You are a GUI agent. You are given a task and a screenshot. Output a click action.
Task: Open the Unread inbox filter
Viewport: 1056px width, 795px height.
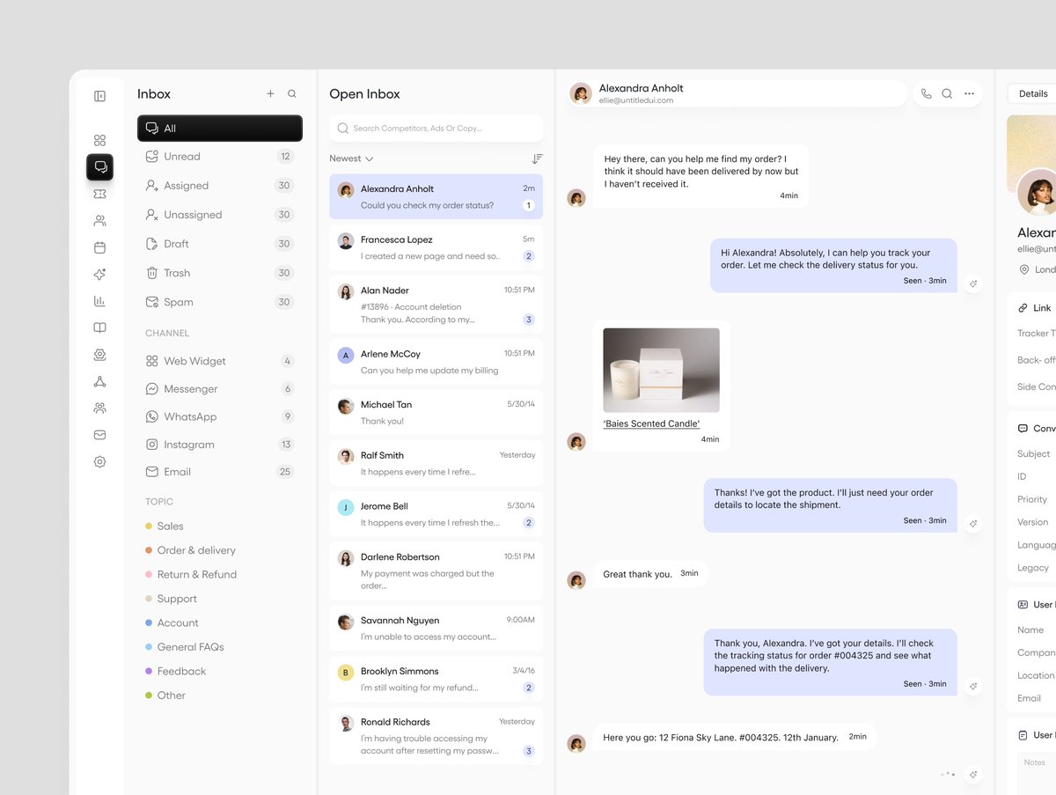pyautogui.click(x=220, y=157)
